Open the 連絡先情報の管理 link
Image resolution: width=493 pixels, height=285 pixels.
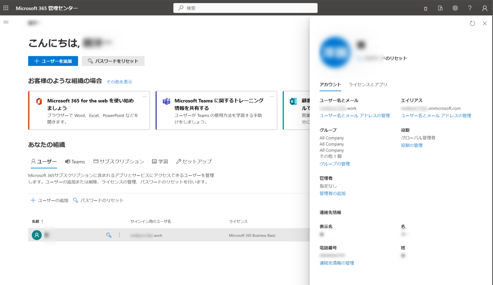coord(337,263)
